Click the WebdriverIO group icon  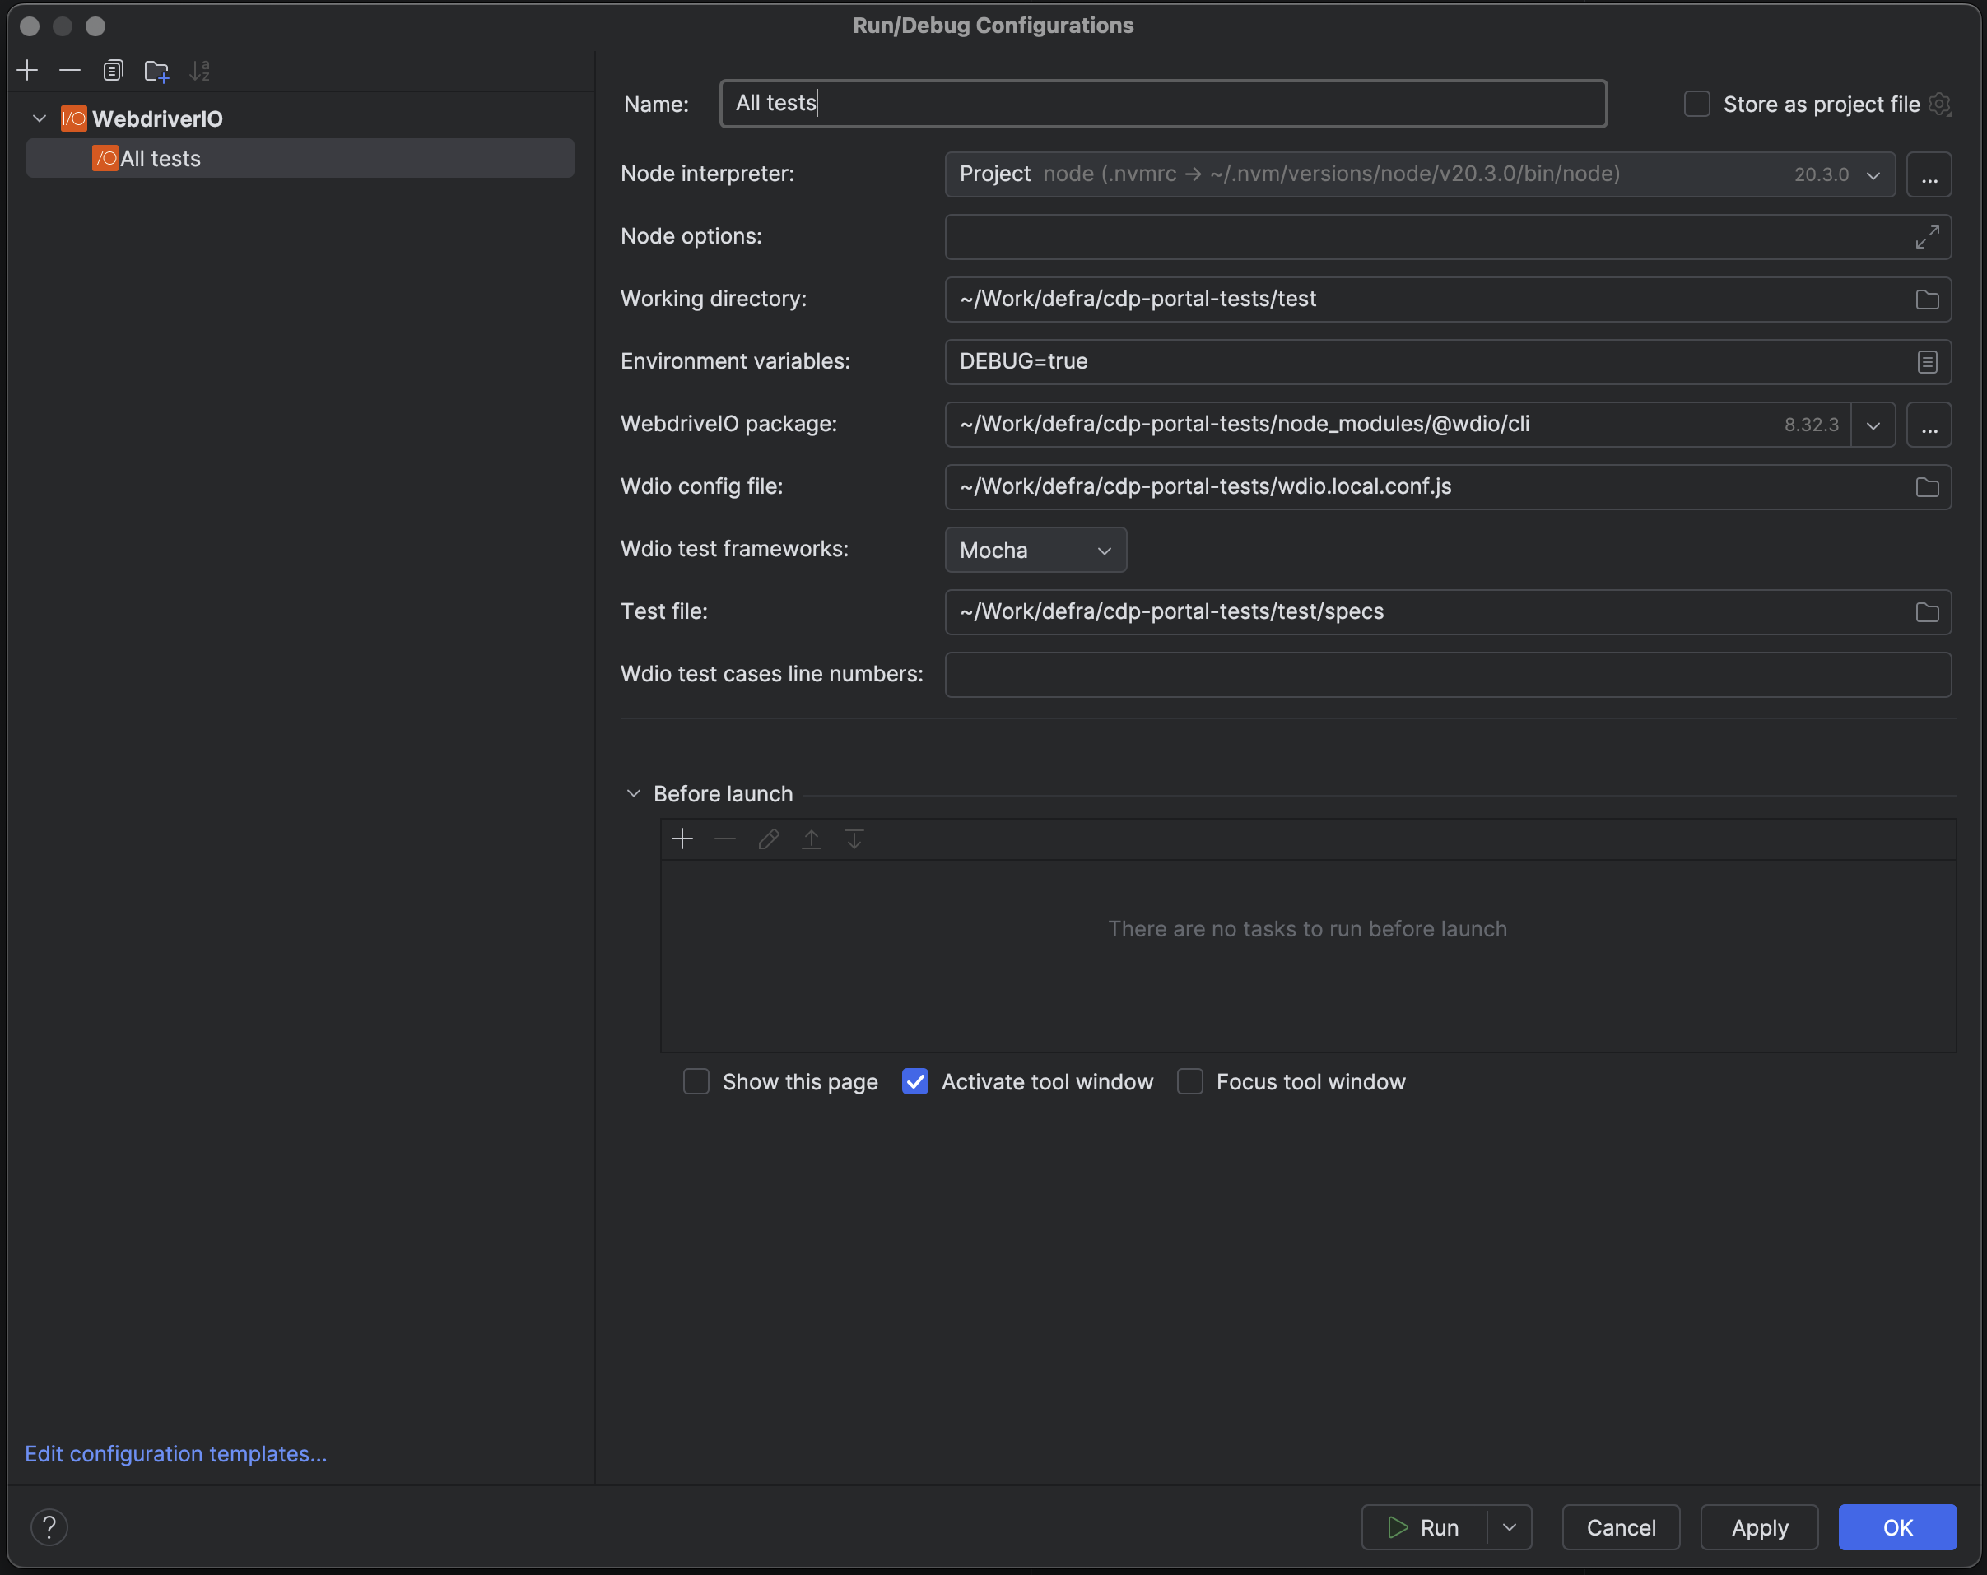tap(74, 118)
